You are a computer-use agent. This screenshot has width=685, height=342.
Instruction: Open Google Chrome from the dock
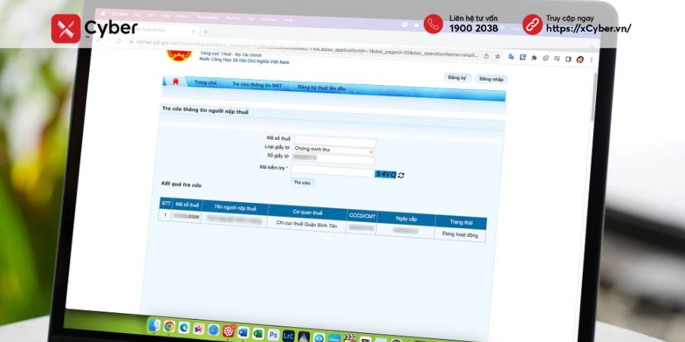169,326
